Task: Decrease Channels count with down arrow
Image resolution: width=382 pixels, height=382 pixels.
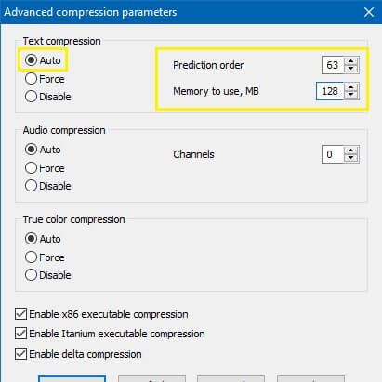Action: tap(350, 158)
